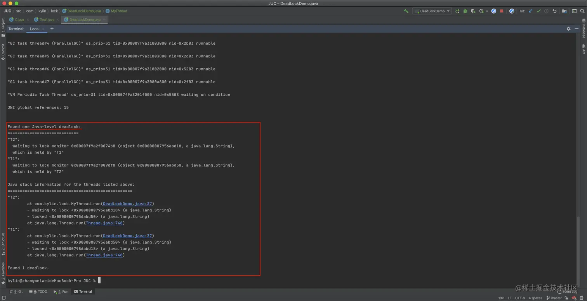Close the Local terminal tab
This screenshot has height=301, width=587.
click(43, 29)
